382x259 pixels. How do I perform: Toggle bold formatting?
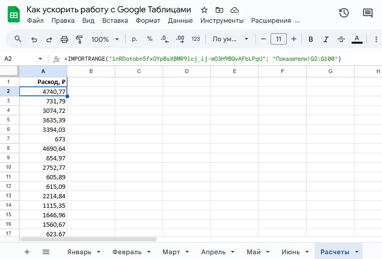[x=310, y=39]
